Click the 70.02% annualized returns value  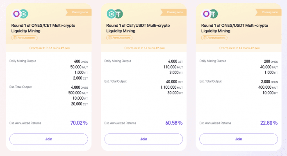tap(79, 123)
